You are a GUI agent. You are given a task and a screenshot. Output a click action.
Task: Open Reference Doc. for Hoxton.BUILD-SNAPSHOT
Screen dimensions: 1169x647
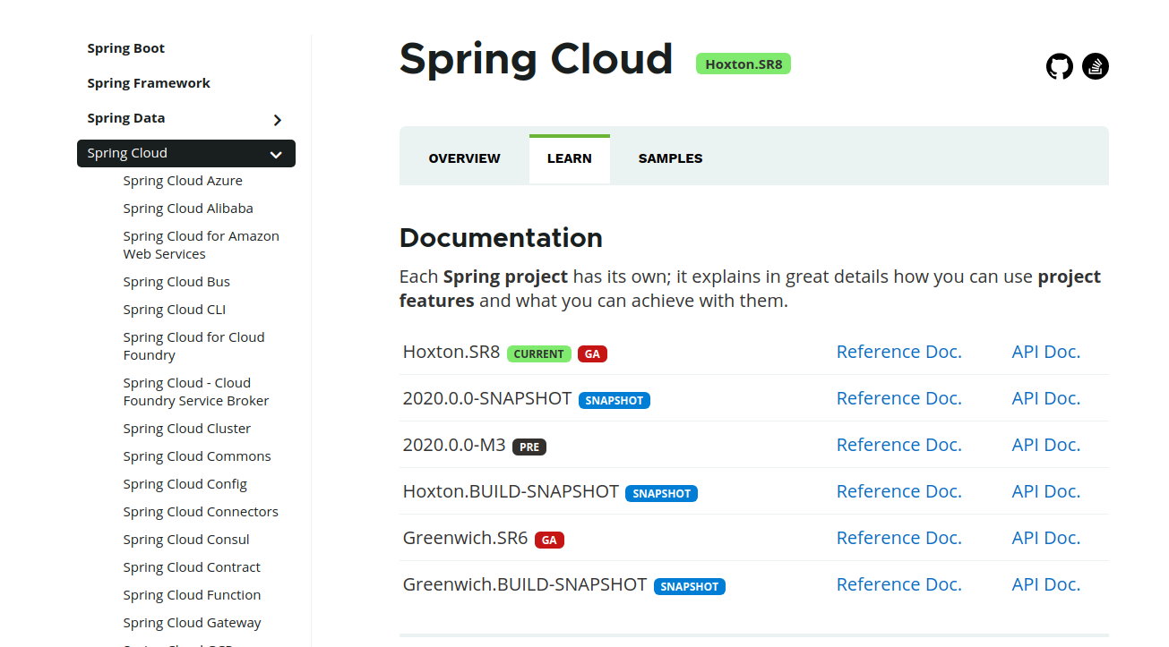[898, 491]
